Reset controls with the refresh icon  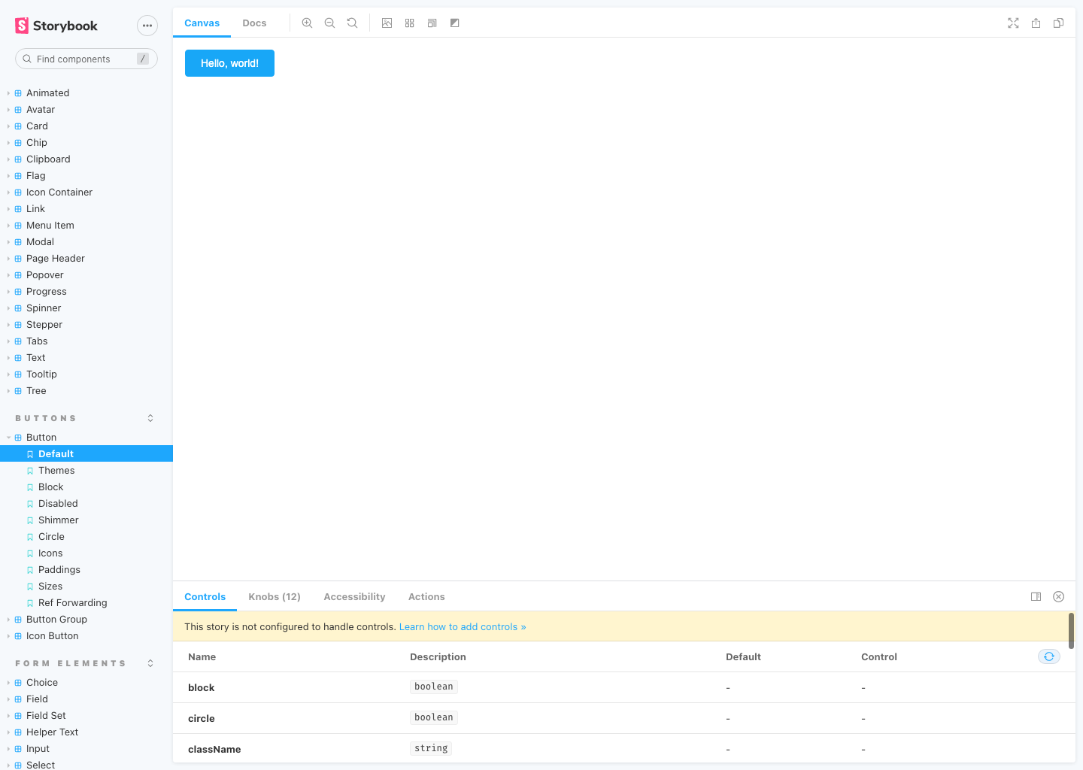[x=1049, y=656]
